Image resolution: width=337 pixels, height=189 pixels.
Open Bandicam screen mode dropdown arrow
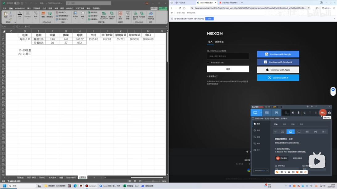point(261,112)
